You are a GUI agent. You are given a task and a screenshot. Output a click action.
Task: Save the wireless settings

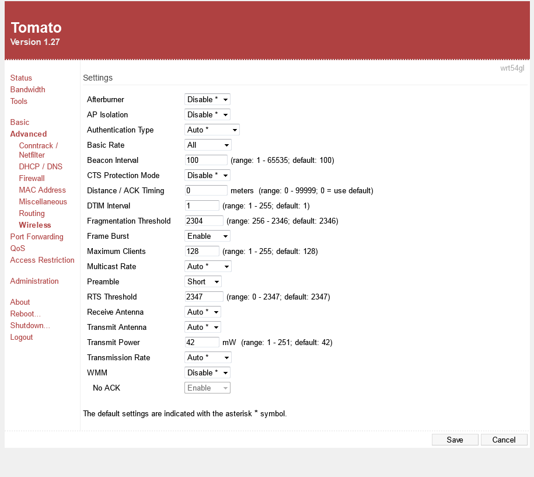[455, 440]
